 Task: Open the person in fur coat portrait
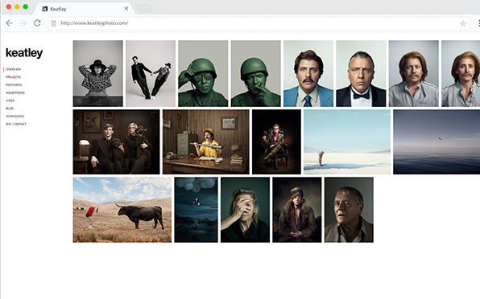click(x=297, y=210)
